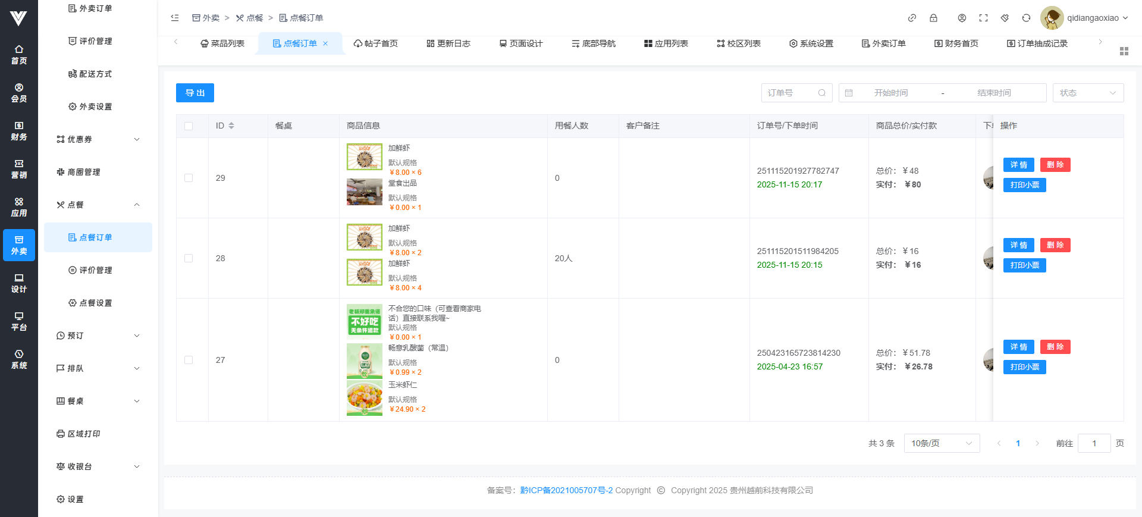Tick the checkbox for order ID 27

(x=189, y=360)
